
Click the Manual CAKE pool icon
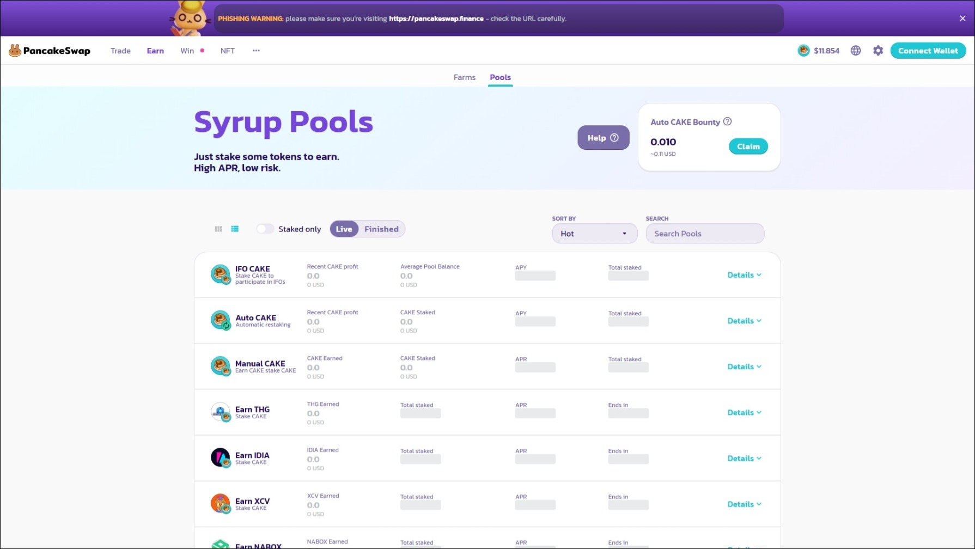tap(221, 366)
